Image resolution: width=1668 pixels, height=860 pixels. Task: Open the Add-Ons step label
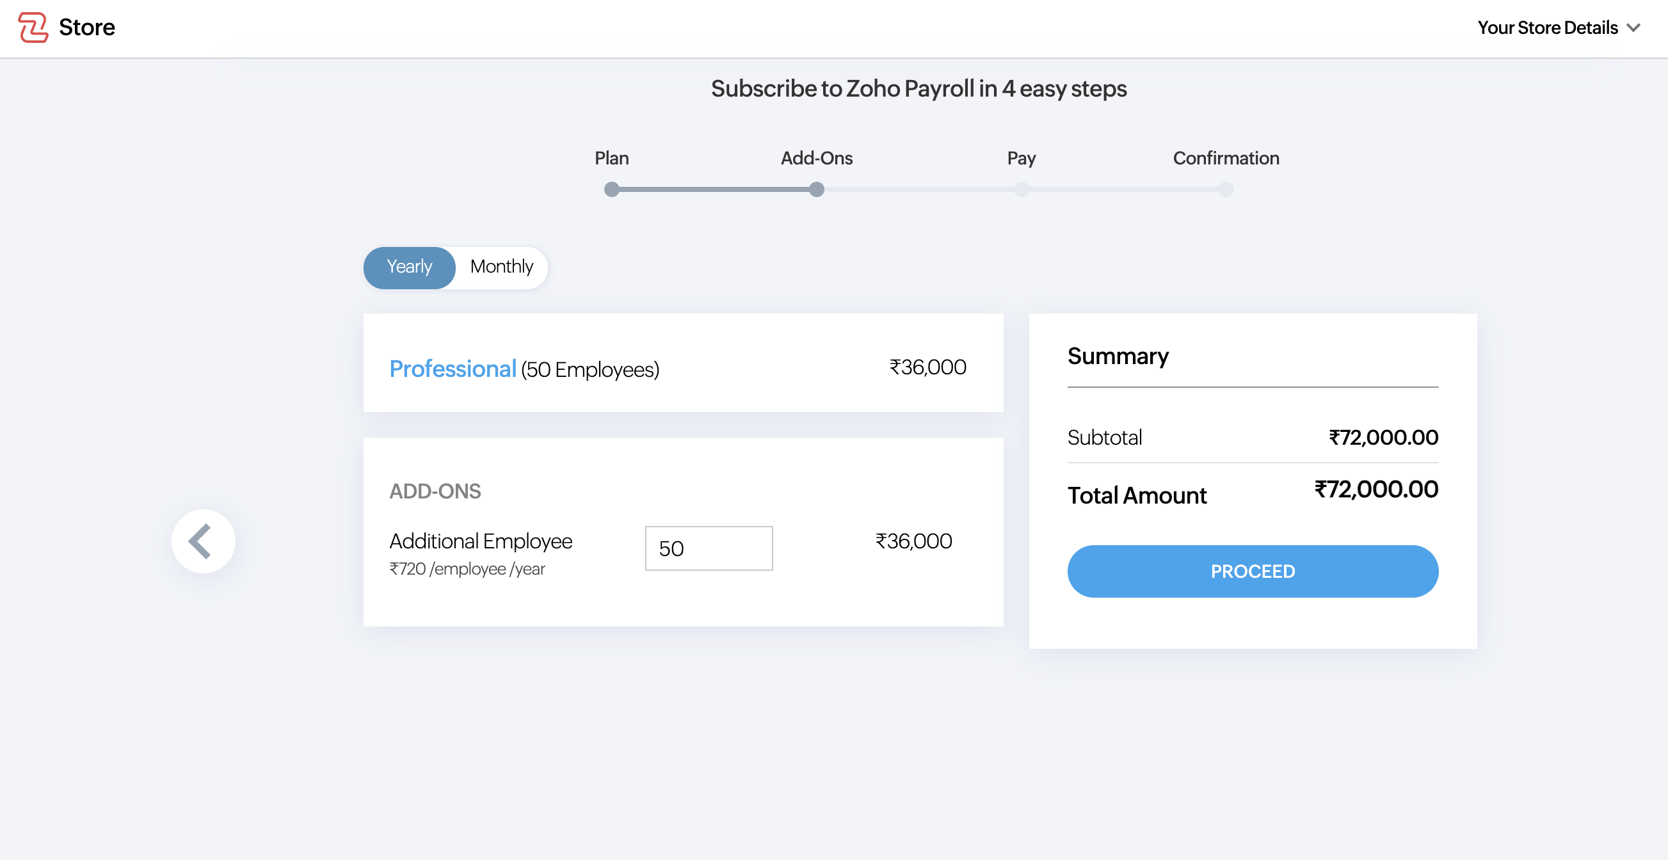pos(817,159)
